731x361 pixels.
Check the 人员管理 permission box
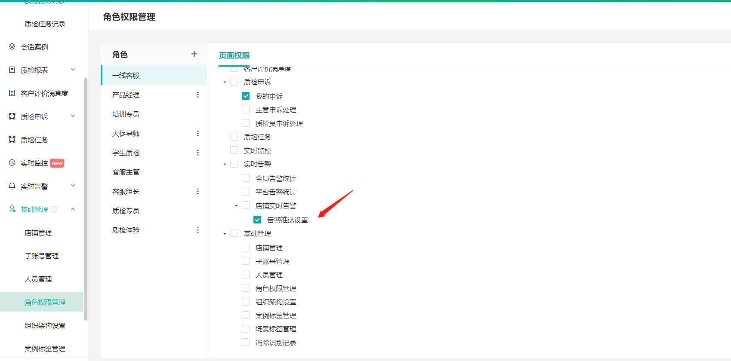point(246,274)
